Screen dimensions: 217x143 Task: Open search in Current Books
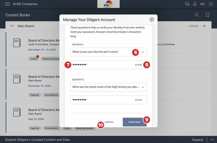(197, 15)
